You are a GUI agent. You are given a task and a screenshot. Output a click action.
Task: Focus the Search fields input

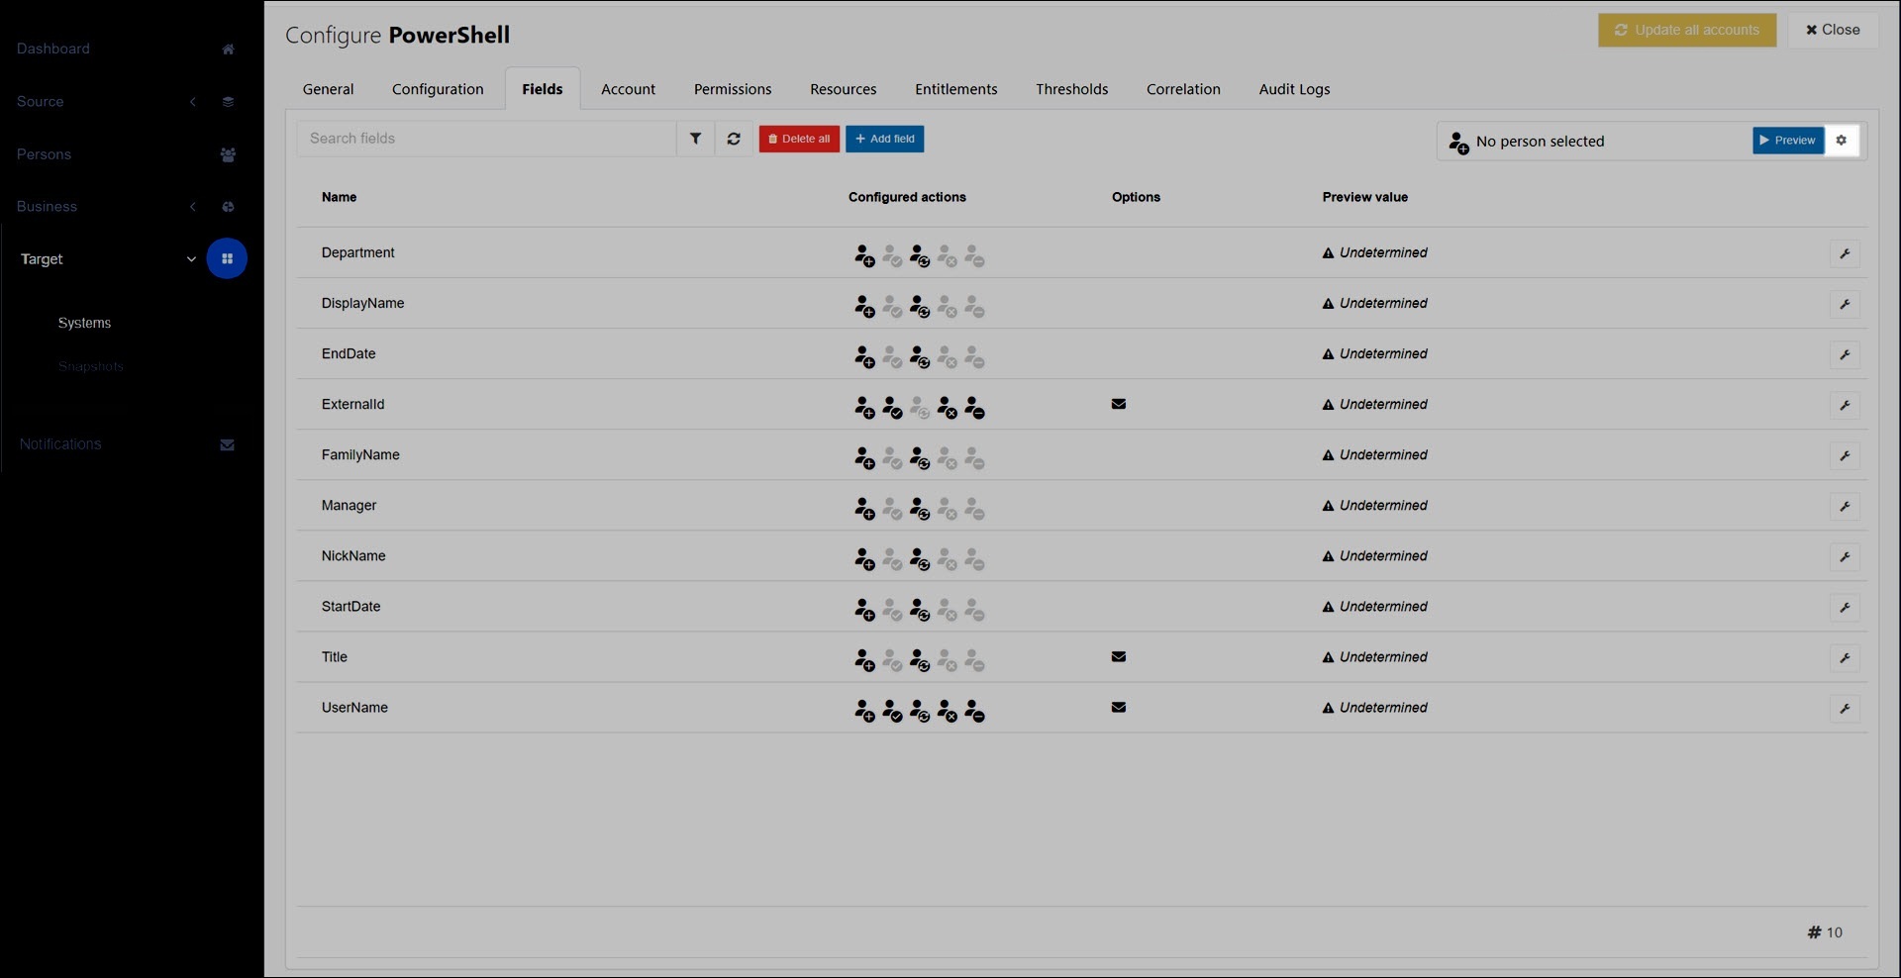(486, 139)
